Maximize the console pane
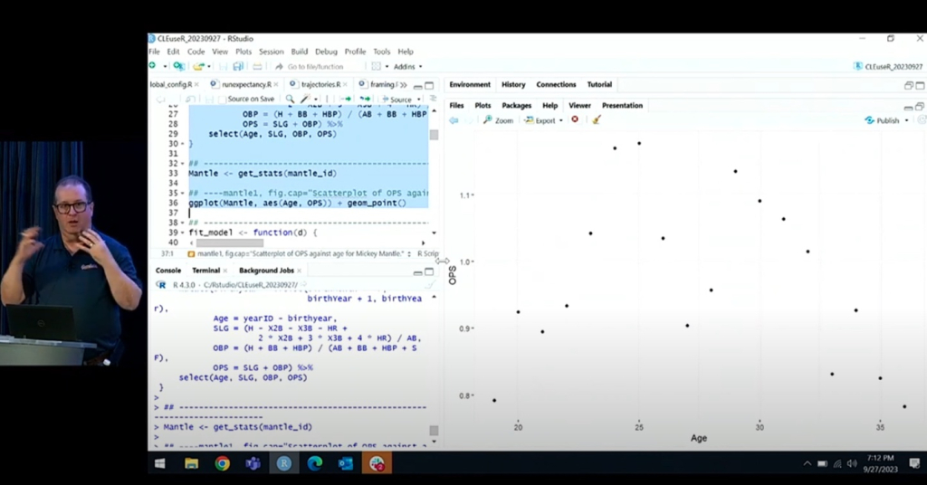Screen dimensions: 927x485 click(430, 271)
